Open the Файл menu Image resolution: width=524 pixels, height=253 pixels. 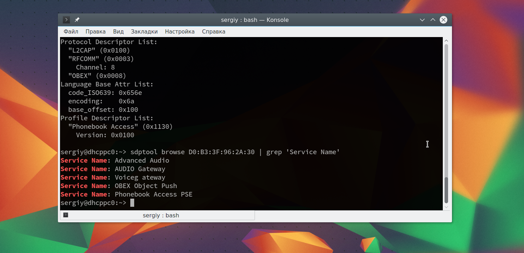point(70,31)
